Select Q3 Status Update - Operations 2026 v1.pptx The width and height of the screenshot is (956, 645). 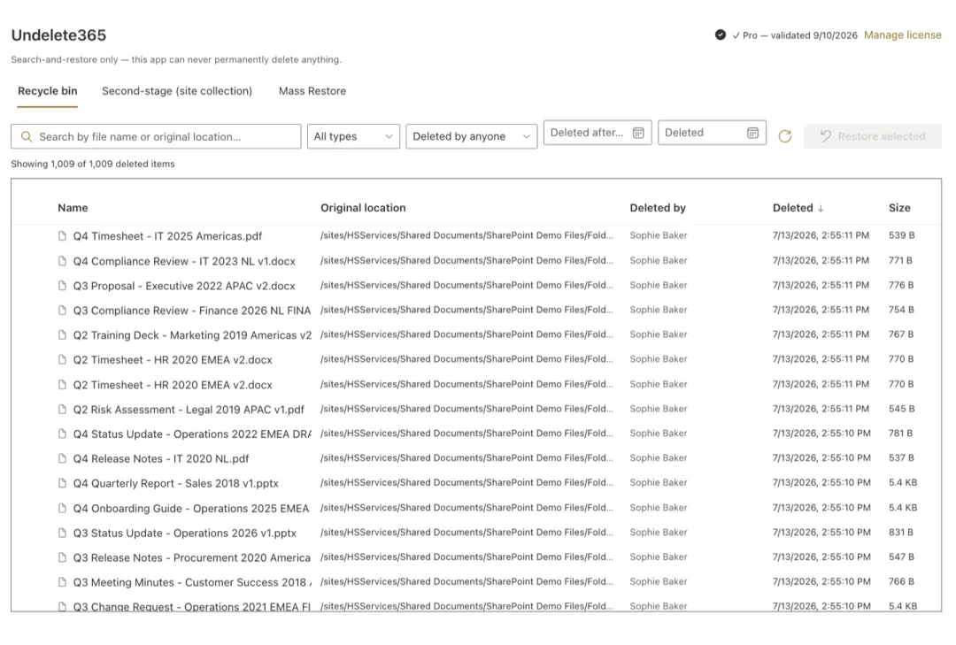click(x=185, y=533)
